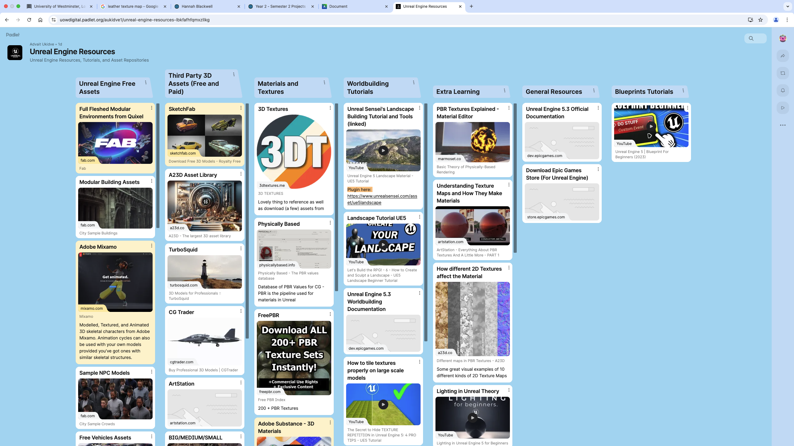Screen dimensions: 794x446
Task: Go to browser home page
Action: [40, 20]
